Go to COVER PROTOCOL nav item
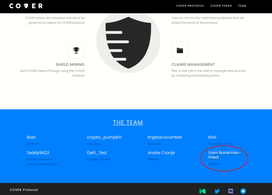This screenshot has height=195, width=272. coord(190,6)
